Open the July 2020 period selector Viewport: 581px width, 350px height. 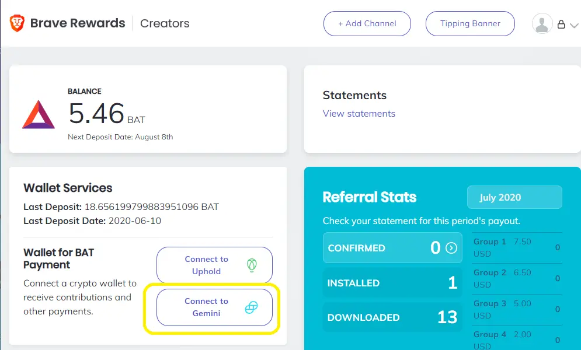pos(514,197)
